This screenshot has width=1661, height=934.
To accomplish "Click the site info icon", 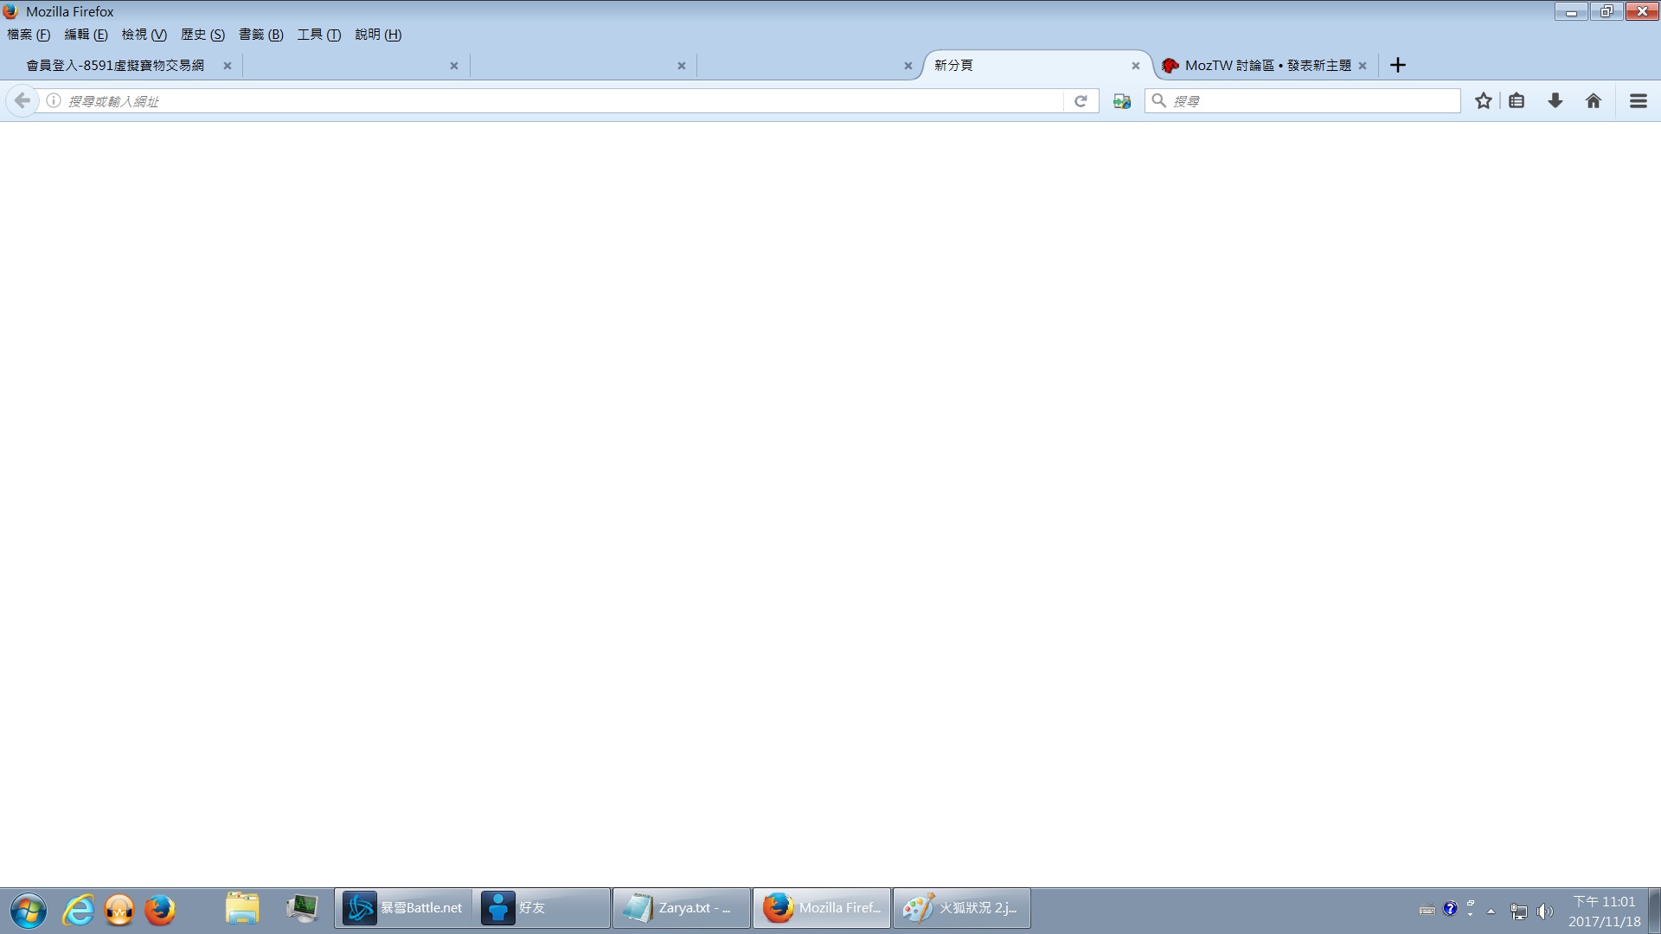I will pos(54,101).
